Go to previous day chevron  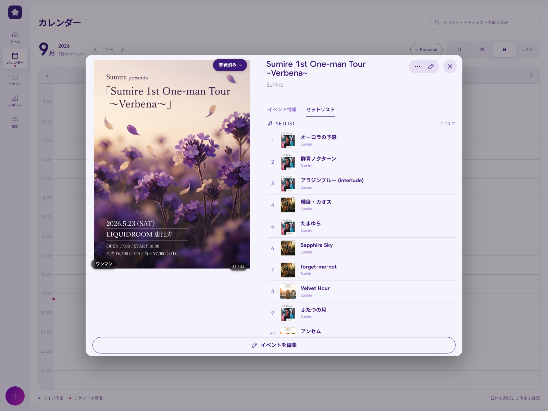coord(47,75)
